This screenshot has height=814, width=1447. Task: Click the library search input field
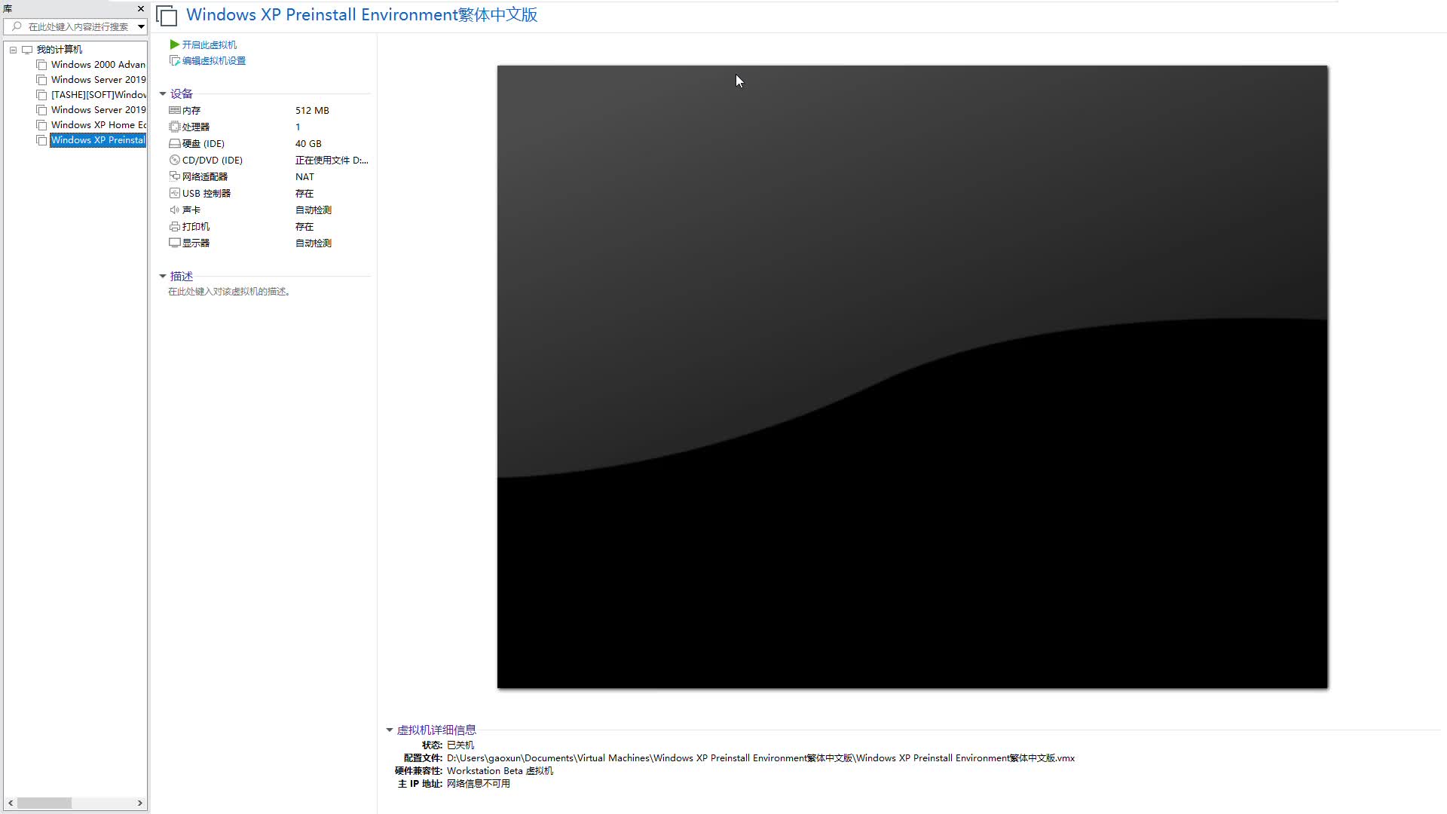[75, 26]
